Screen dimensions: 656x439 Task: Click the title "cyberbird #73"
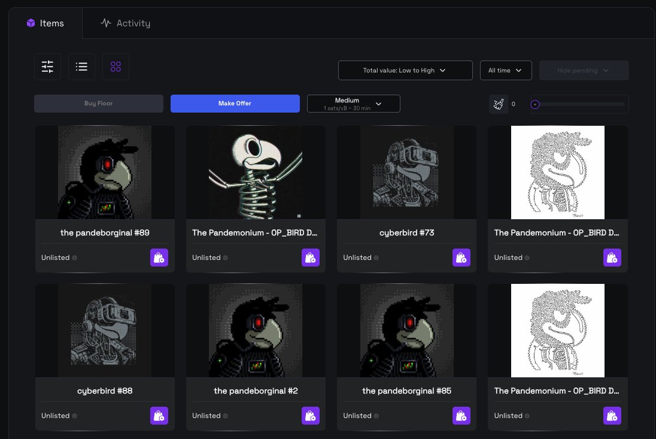coord(406,233)
